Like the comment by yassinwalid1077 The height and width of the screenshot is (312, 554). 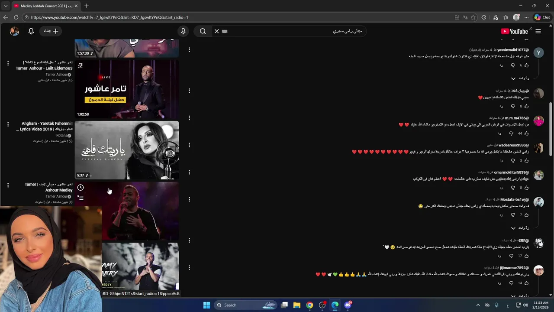[x=526, y=65]
